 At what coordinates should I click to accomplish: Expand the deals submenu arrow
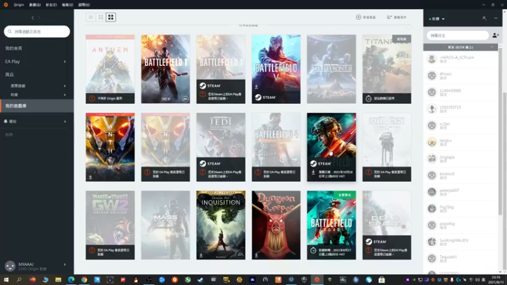(65, 95)
